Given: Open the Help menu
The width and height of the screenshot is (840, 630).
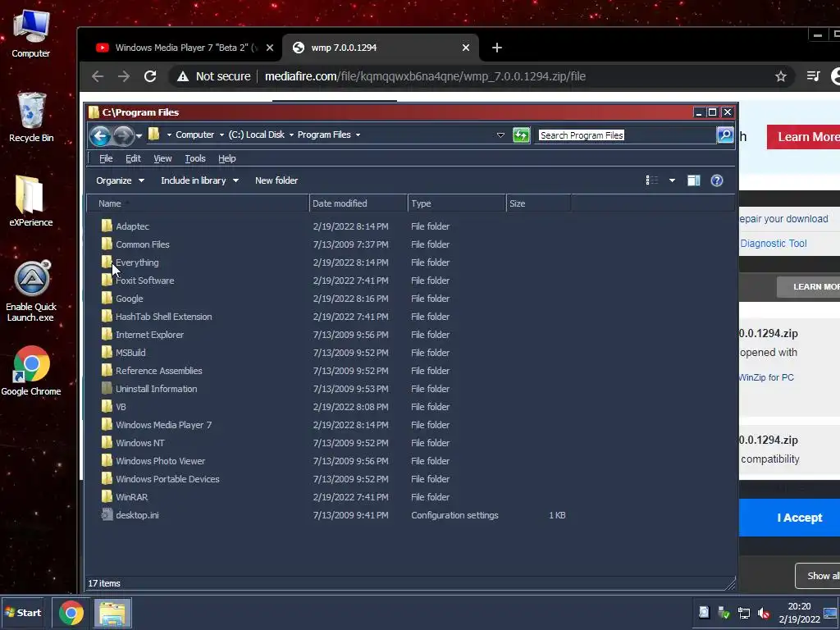Looking at the screenshot, I should pyautogui.click(x=226, y=158).
